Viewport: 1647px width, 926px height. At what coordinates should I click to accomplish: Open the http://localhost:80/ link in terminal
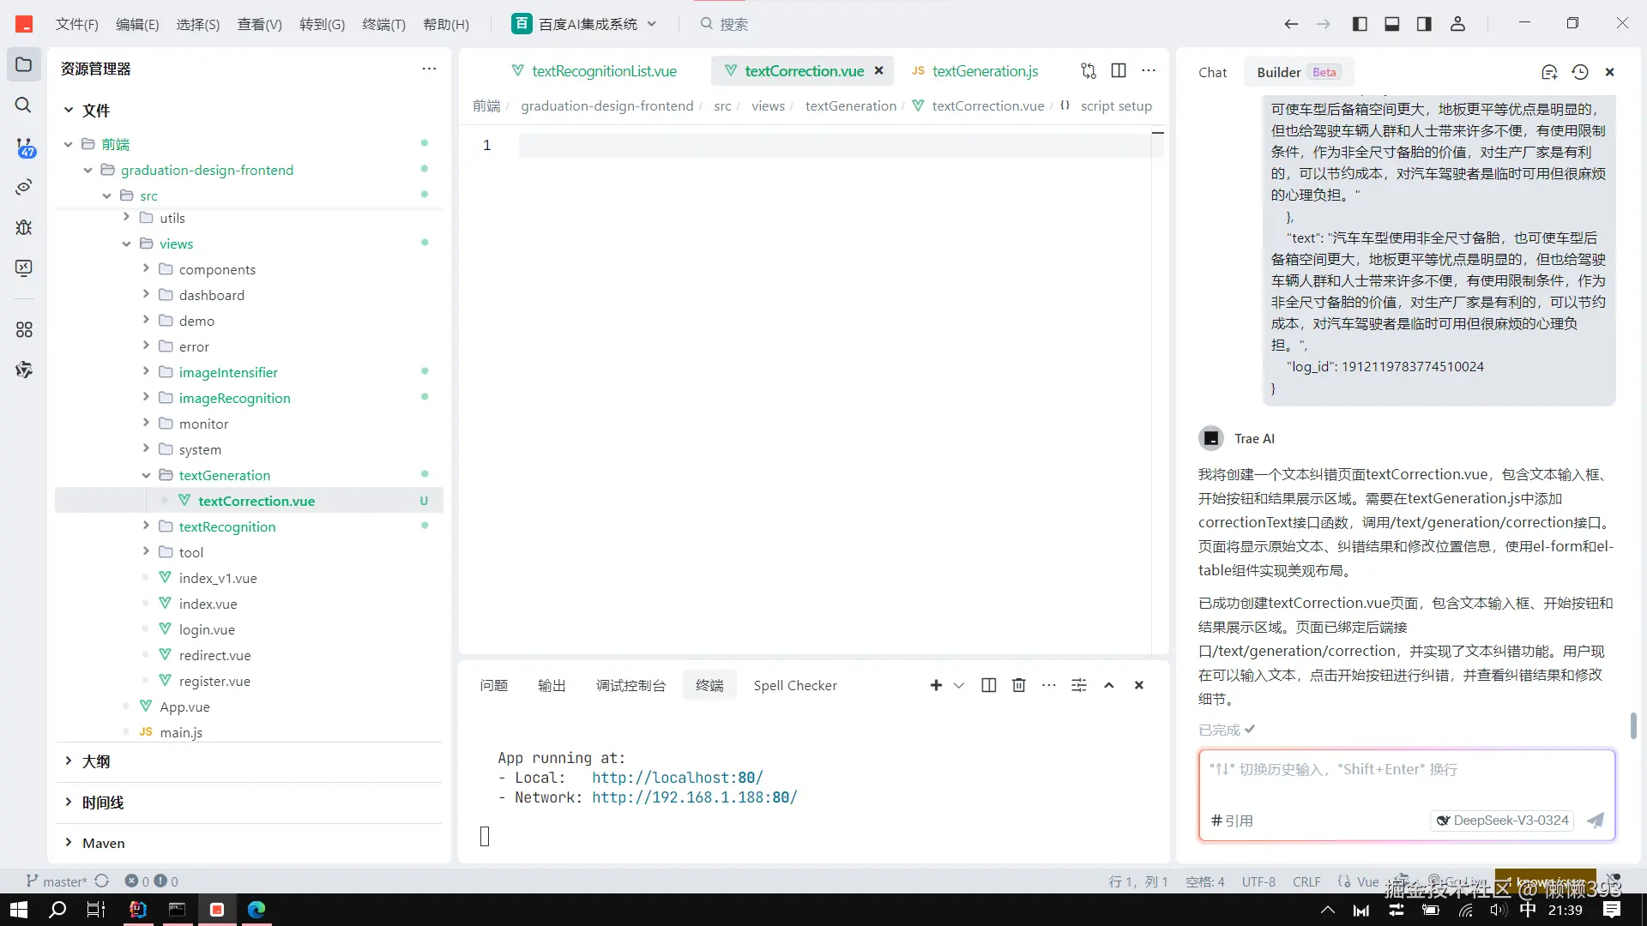[677, 778]
